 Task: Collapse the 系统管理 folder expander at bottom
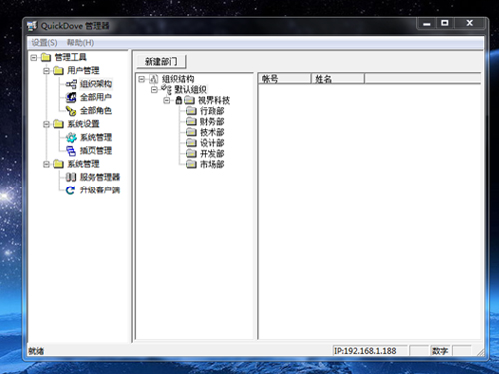(47, 164)
